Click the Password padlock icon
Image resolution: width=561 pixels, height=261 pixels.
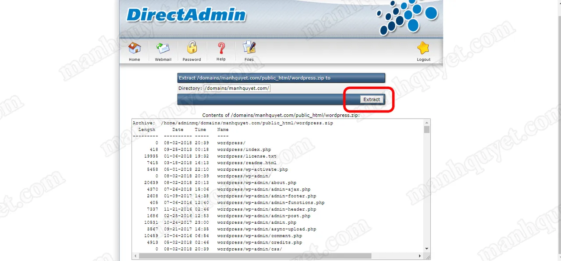192,47
